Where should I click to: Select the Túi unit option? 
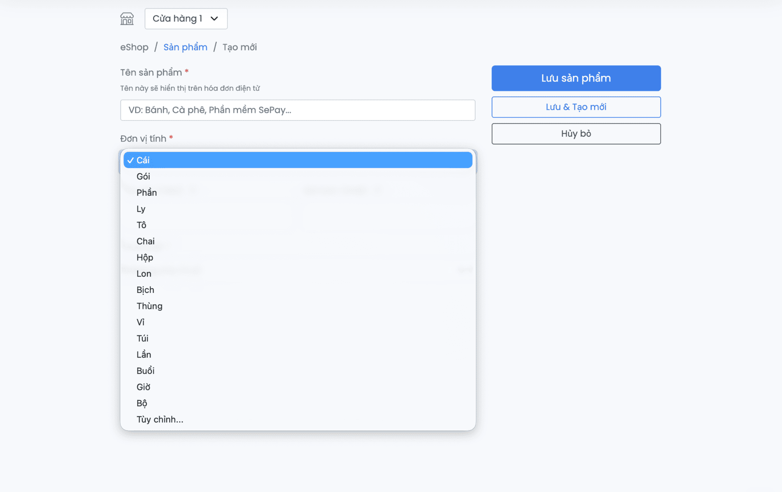coord(142,338)
